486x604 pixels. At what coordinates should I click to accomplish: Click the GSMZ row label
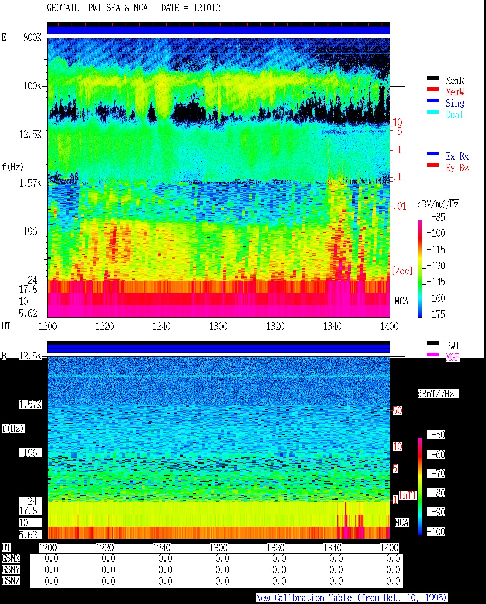coord(11,581)
